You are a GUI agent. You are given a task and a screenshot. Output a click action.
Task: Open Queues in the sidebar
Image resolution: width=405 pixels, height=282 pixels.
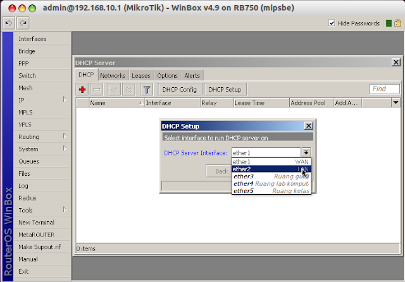coord(42,161)
